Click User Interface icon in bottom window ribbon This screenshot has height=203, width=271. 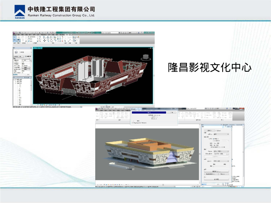pyautogui.click(x=230, y=114)
